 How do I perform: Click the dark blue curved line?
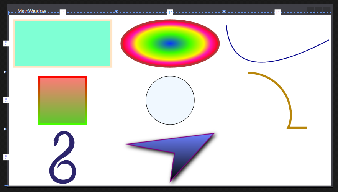[x=261, y=61]
